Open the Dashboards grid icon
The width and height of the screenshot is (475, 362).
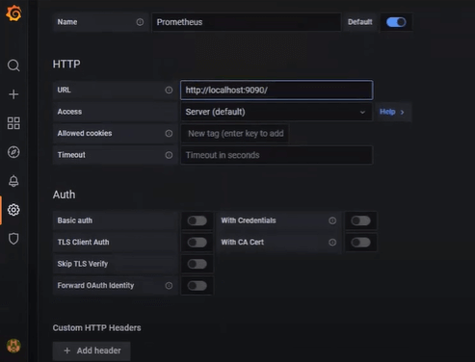[x=13, y=123]
